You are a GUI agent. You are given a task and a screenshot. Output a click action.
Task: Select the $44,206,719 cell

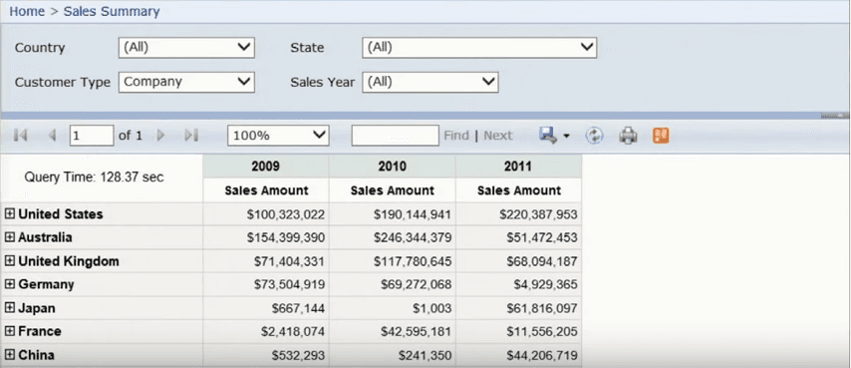(x=519, y=355)
